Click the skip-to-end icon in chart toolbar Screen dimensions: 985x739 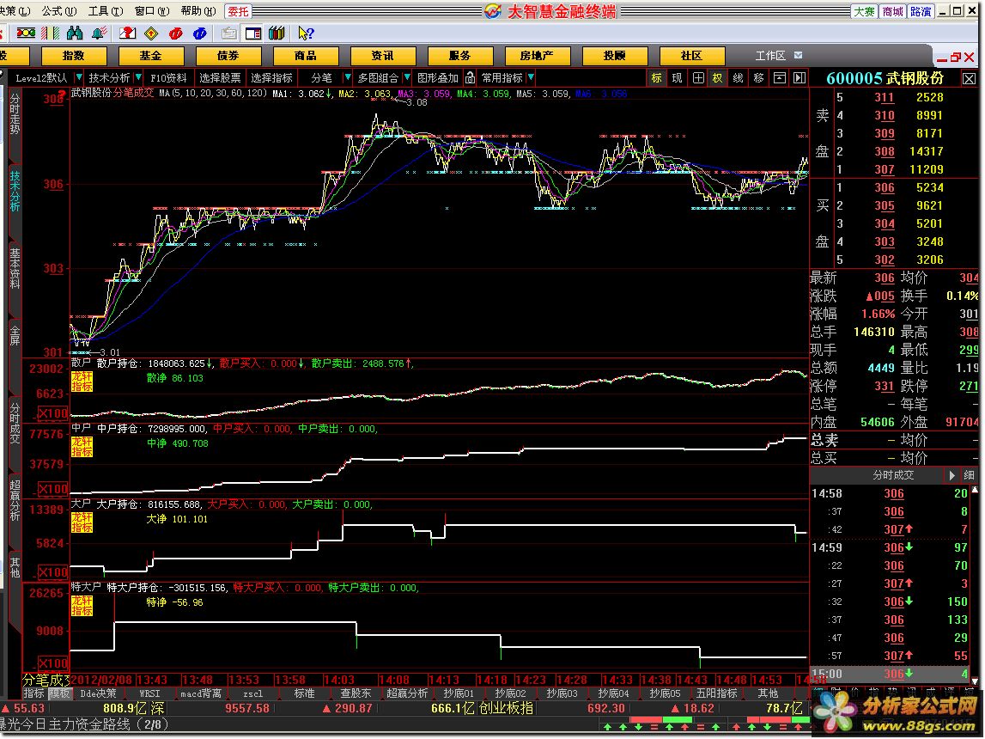coord(799,78)
